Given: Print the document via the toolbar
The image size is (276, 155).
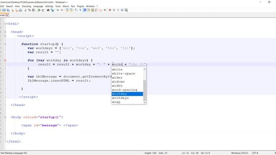Looking at the screenshot, I should point(20,10).
